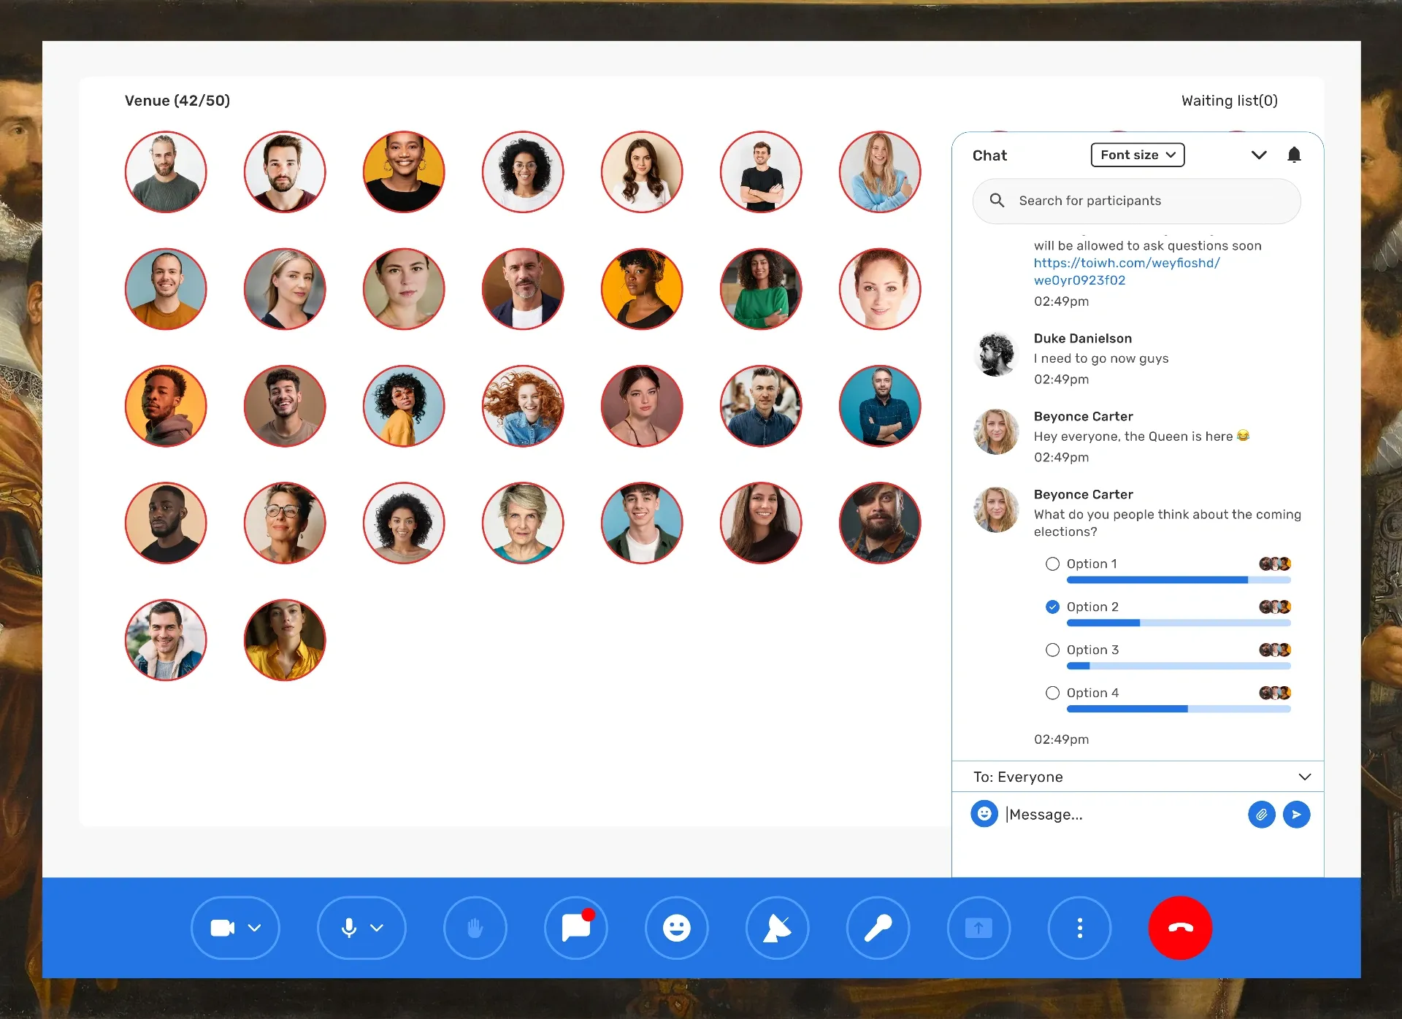Open chat with the notification dot
Image resolution: width=1402 pixels, height=1019 pixels.
[576, 928]
